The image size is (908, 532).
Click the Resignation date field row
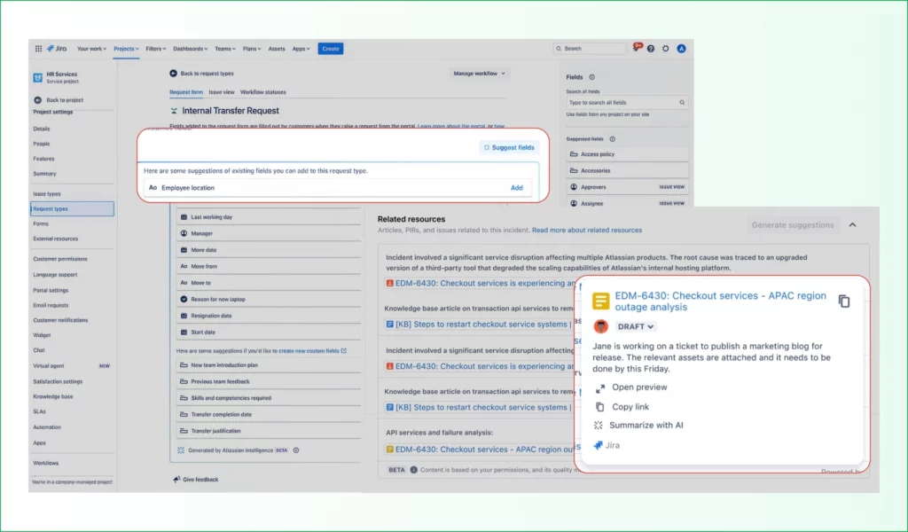[269, 316]
